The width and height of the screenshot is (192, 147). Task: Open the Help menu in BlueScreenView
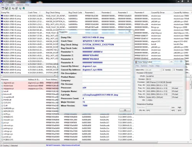(x=27, y=5)
